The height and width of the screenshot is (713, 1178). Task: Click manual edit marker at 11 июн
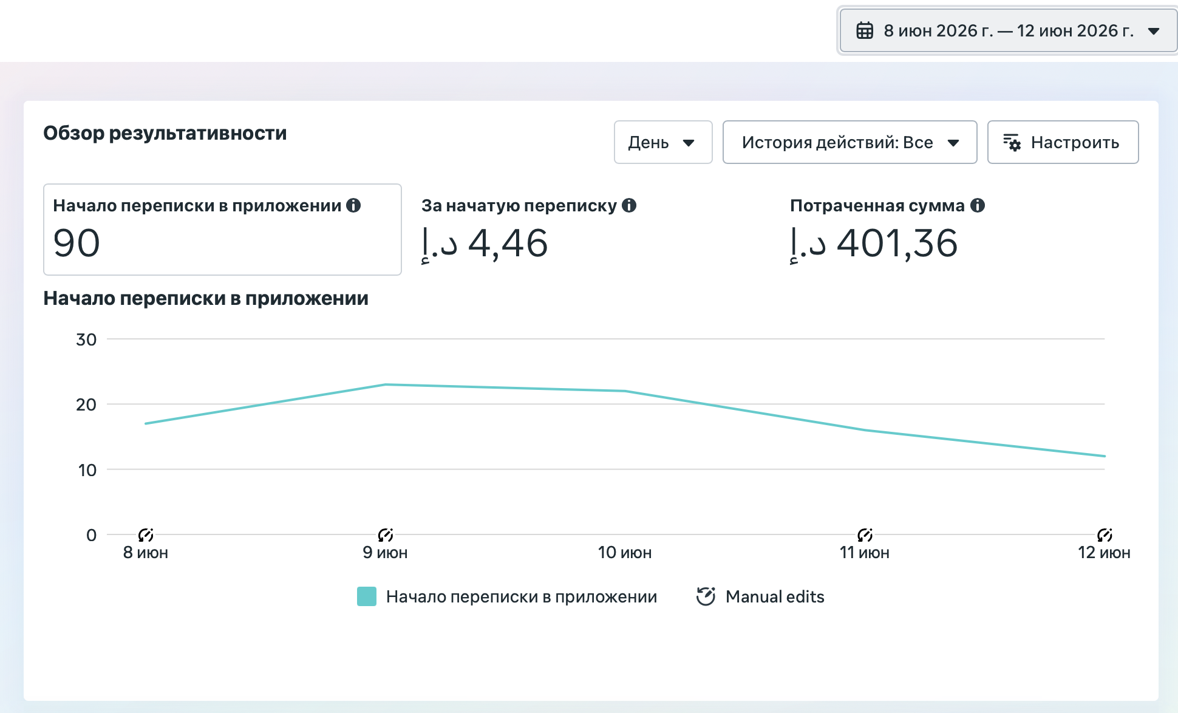[865, 534]
